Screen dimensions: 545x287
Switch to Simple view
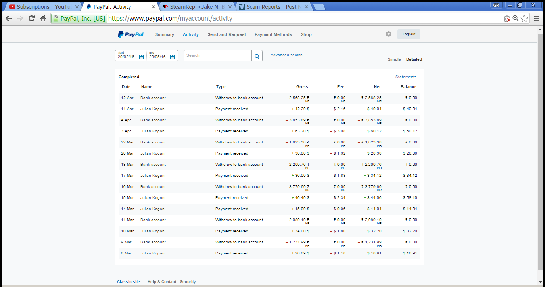pos(394,56)
